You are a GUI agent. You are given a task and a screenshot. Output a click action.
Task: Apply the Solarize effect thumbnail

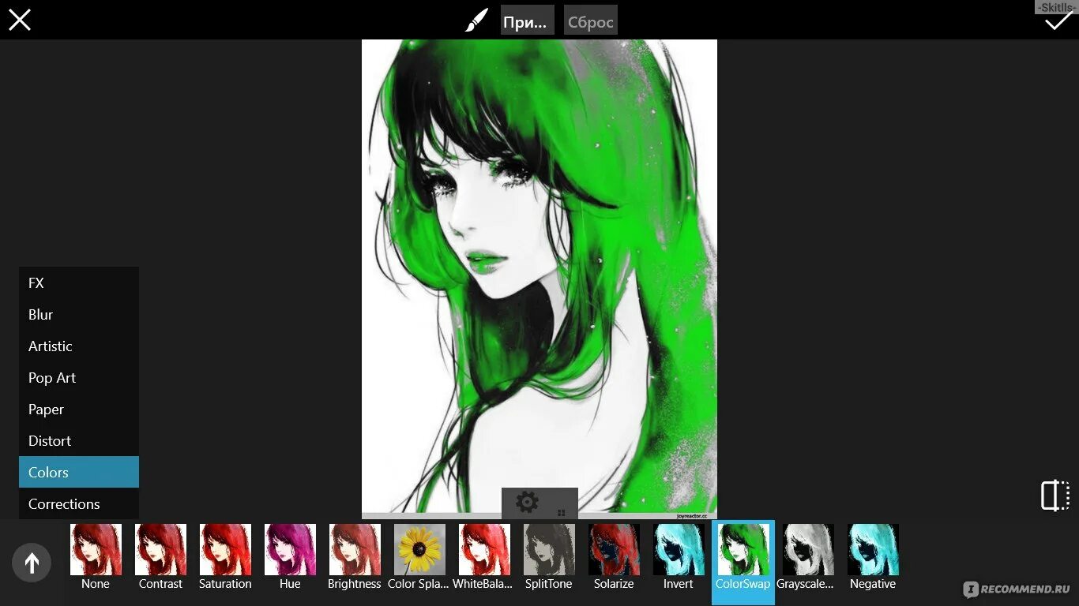point(614,549)
